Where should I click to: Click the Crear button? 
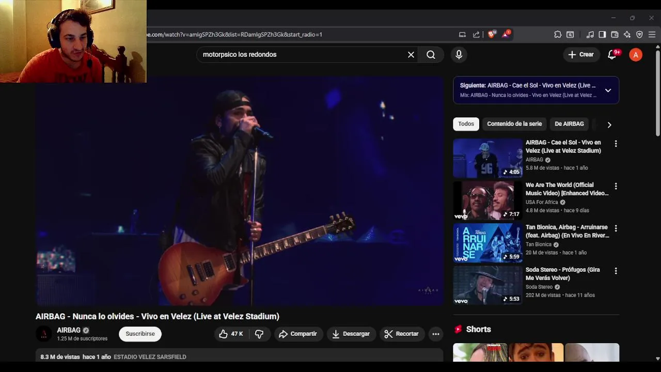[581, 55]
